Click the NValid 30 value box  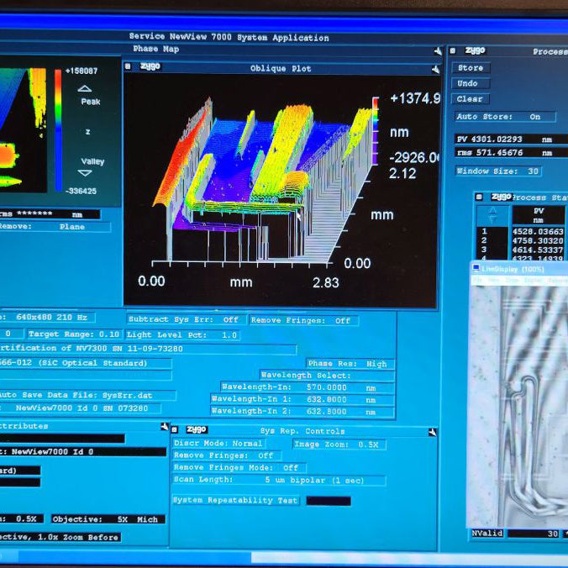534,534
